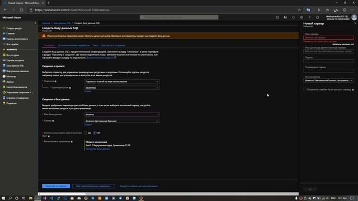Click the Microsoft Azure logo text
The width and height of the screenshot is (358, 201).
coord(12,17)
